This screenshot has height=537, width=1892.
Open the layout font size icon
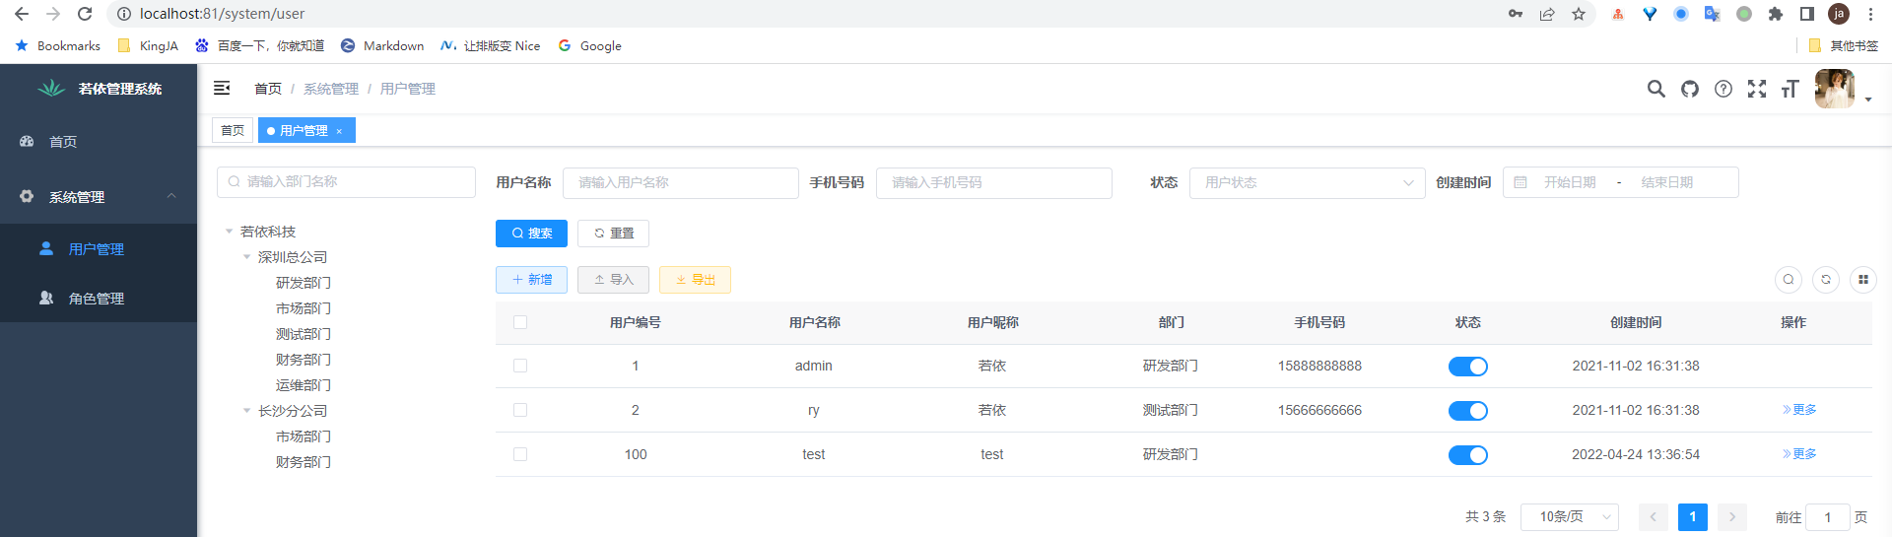[x=1791, y=89]
